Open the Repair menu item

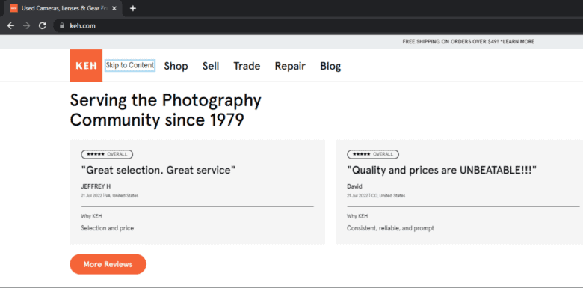[290, 67]
